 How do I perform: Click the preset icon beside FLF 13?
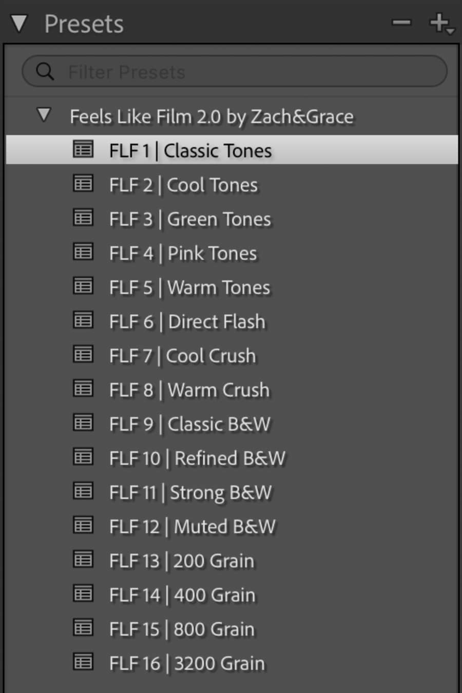(83, 560)
